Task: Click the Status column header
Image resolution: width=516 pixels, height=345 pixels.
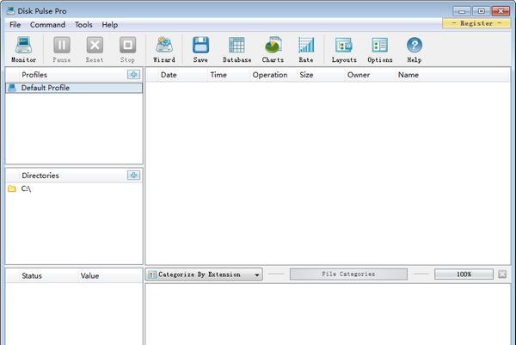Action: coord(32,276)
